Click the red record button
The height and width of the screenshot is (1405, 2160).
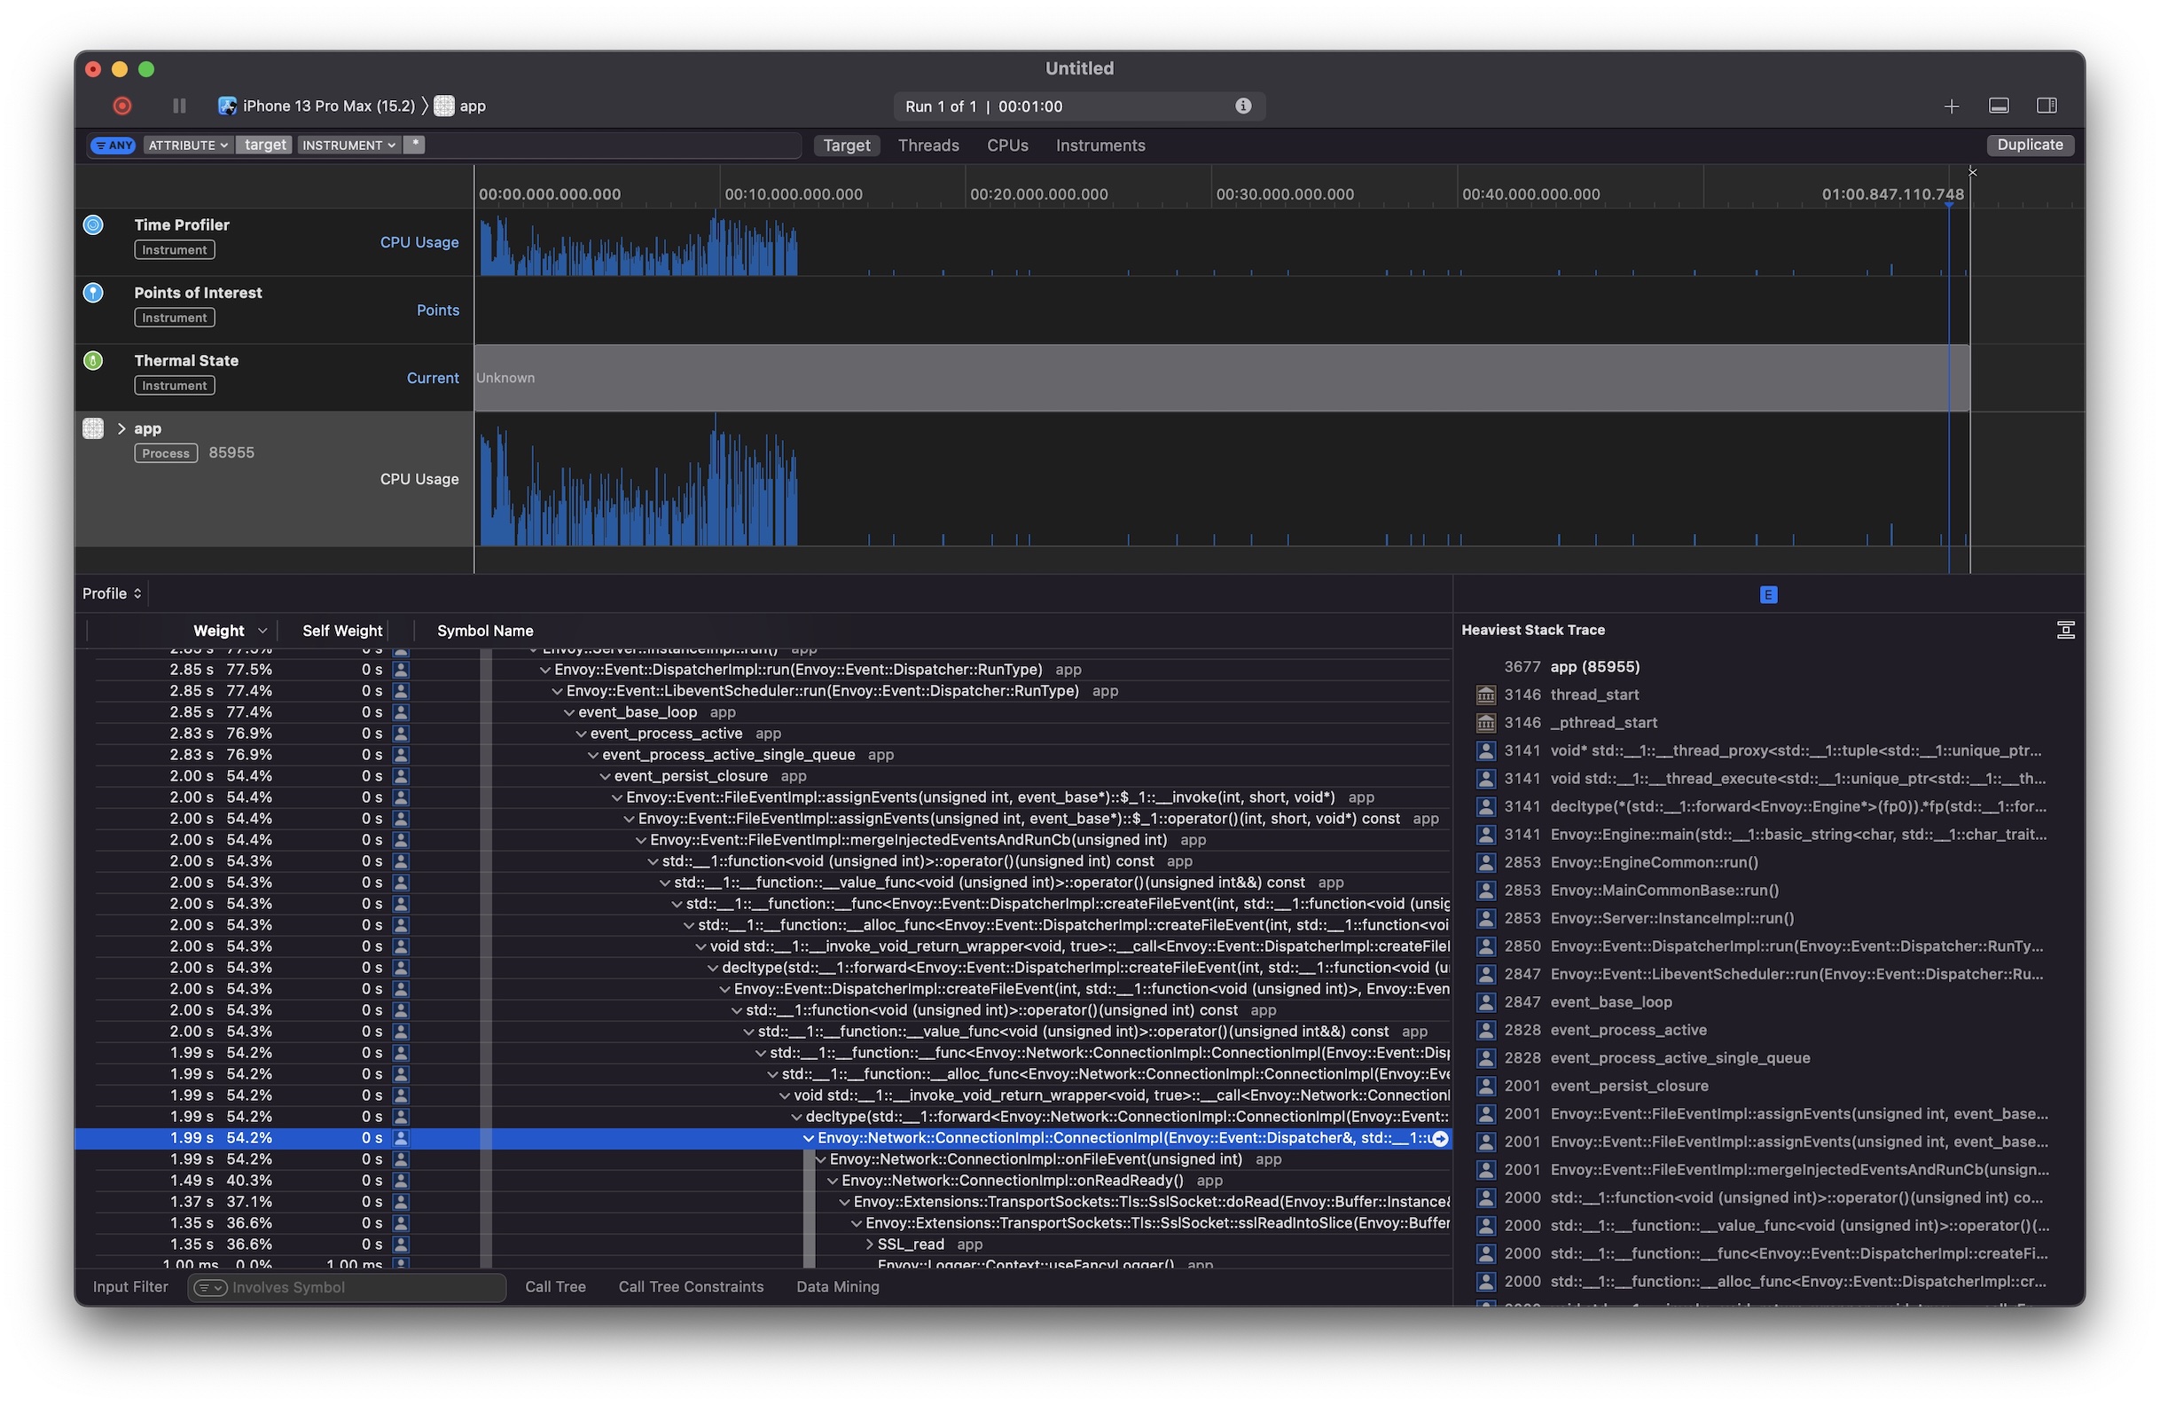[122, 106]
